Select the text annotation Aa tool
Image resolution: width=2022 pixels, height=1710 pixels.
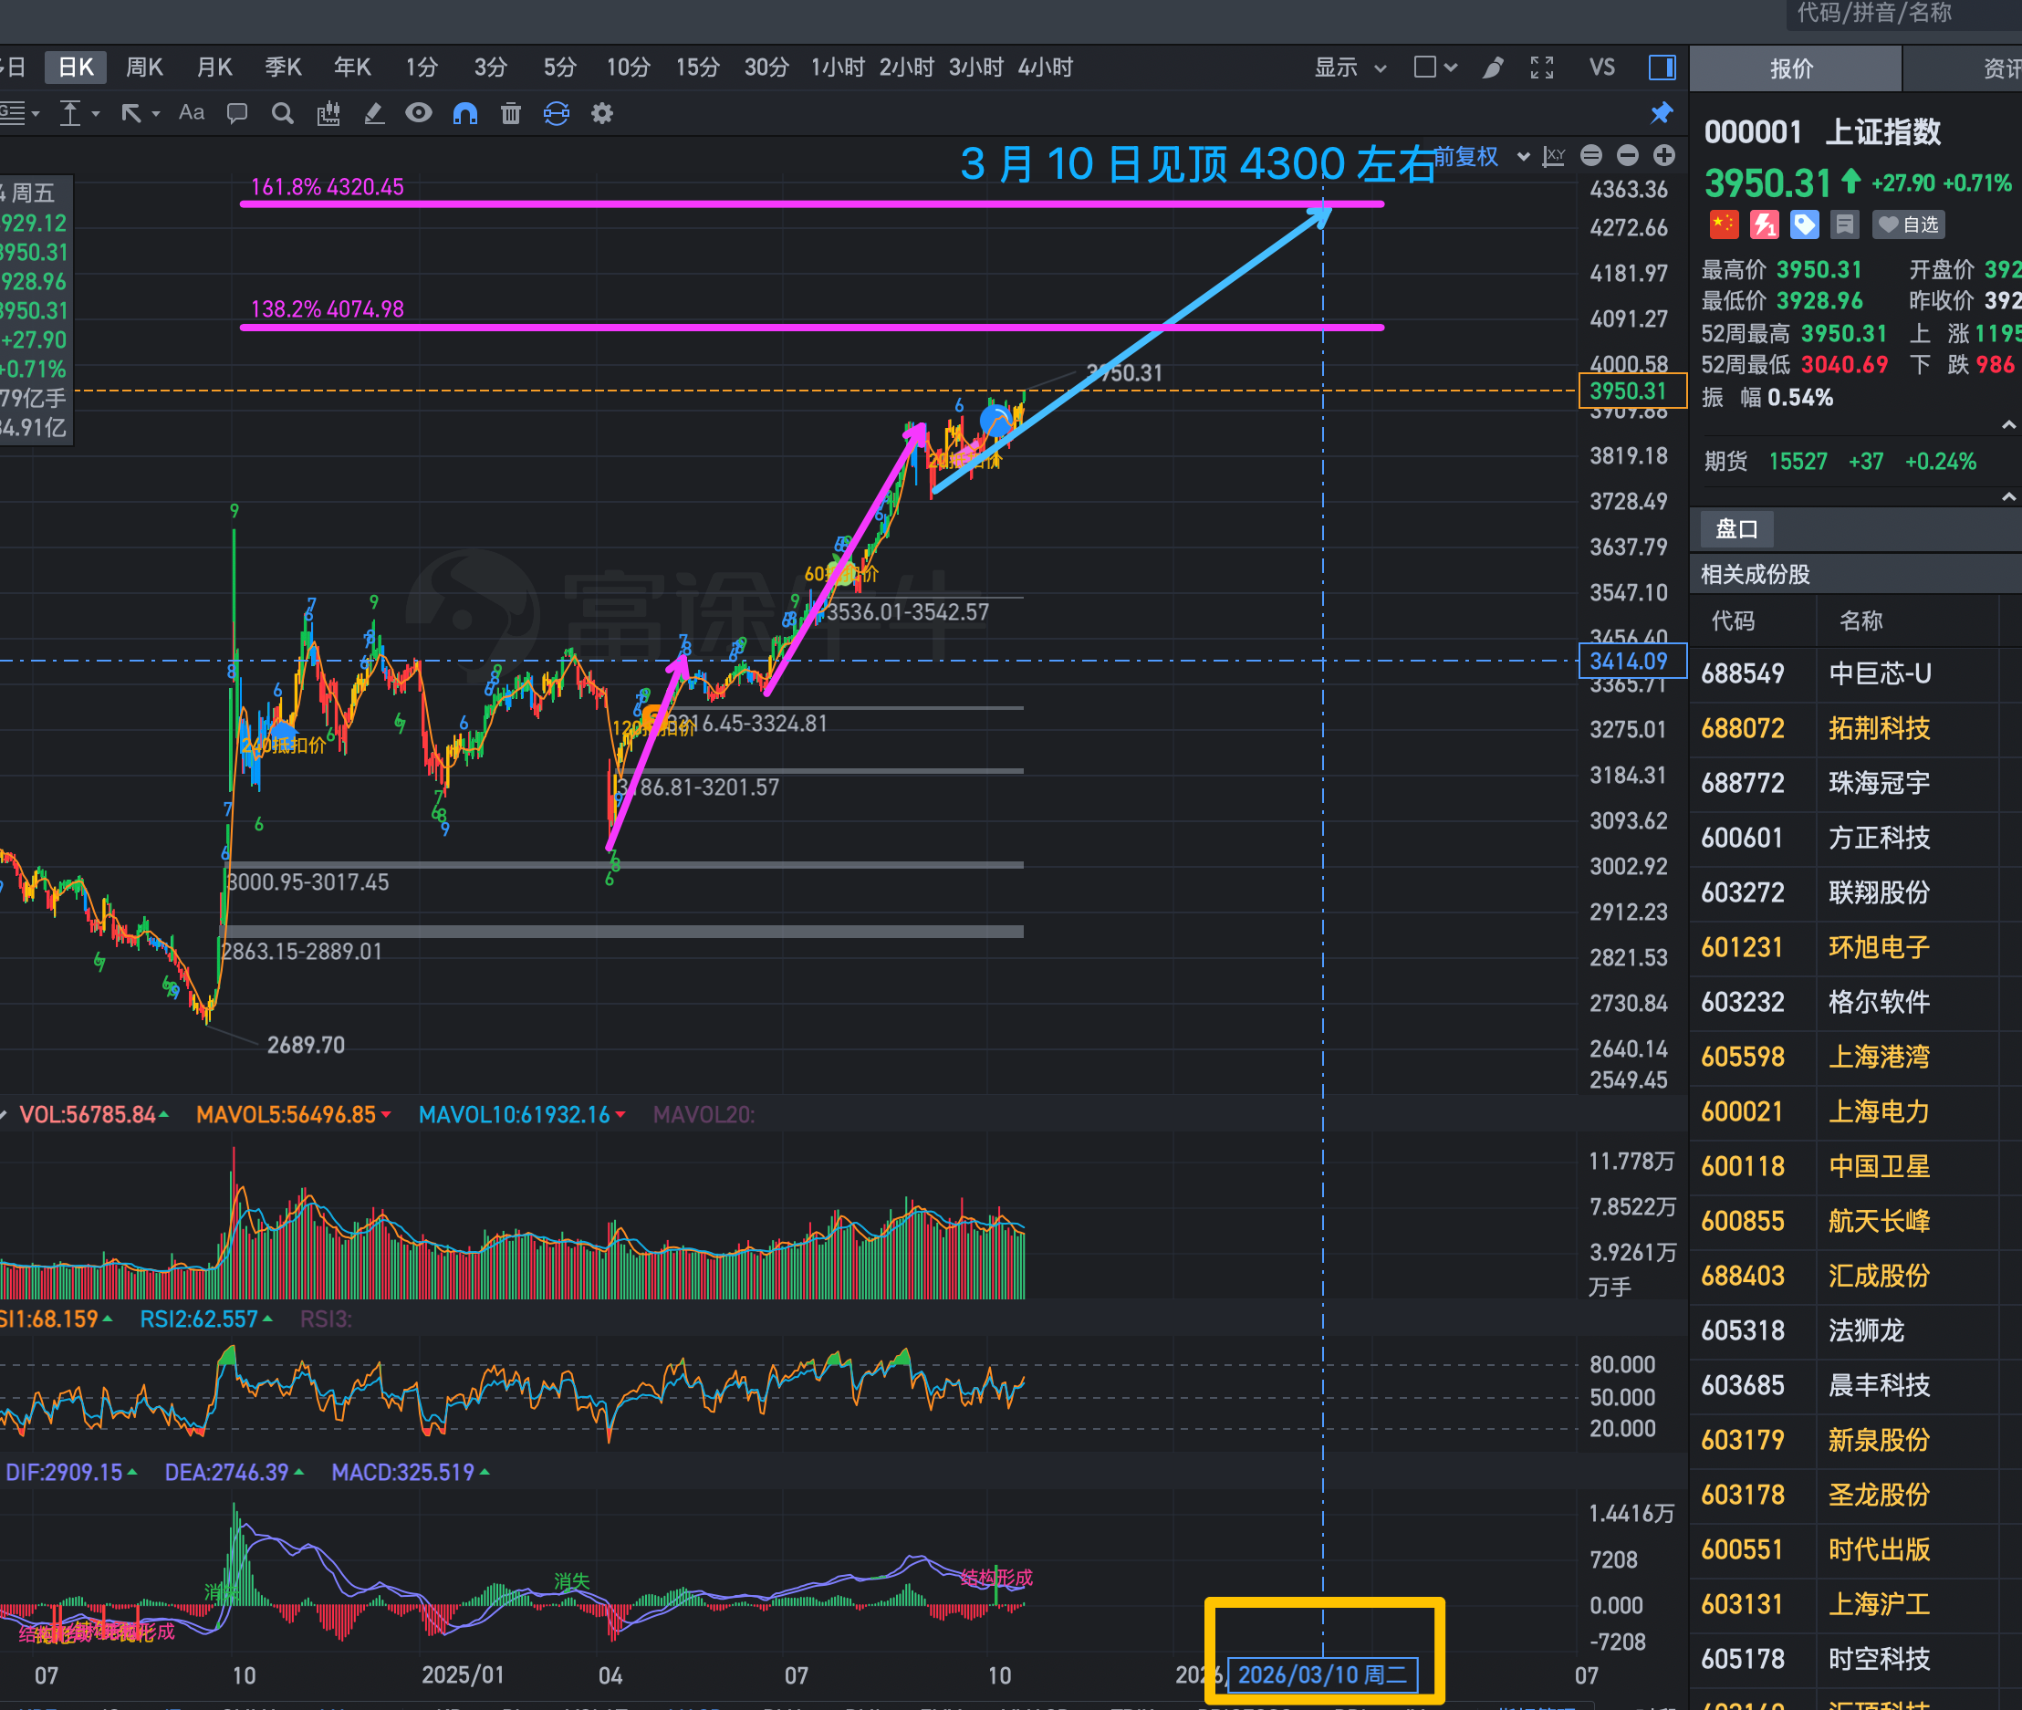[192, 113]
